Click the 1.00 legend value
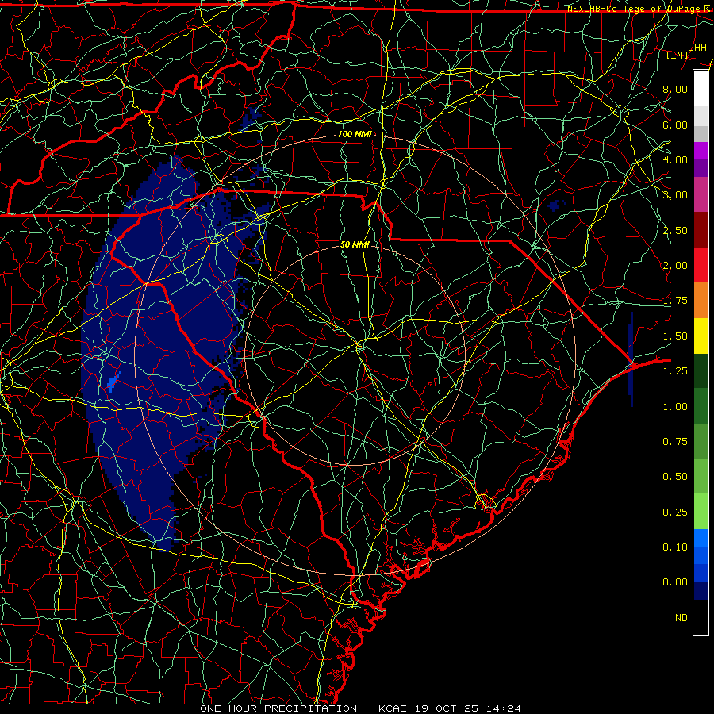 tap(675, 407)
